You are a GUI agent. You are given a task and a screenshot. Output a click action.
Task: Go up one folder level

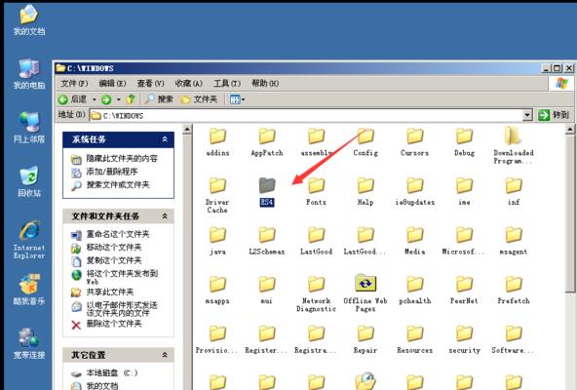coord(131,99)
